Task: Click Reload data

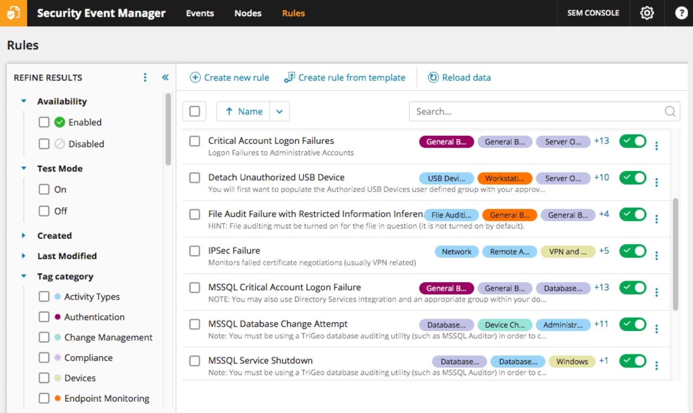Action: (x=459, y=78)
